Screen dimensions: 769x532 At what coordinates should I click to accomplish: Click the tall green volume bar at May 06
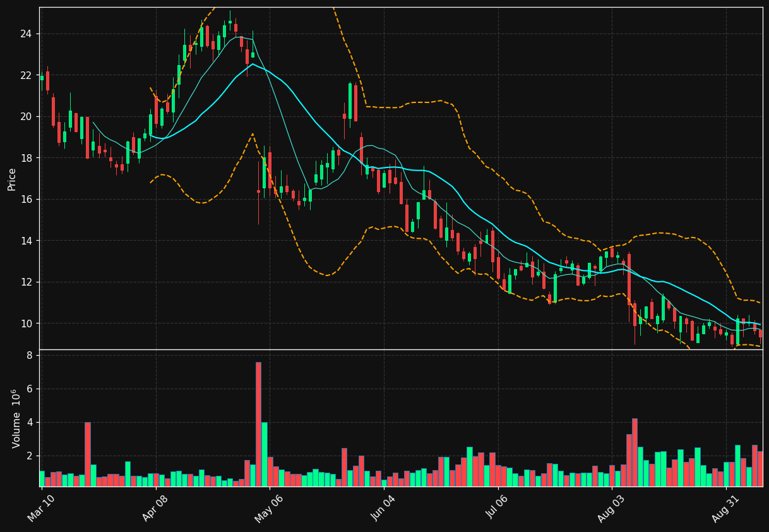(x=264, y=454)
